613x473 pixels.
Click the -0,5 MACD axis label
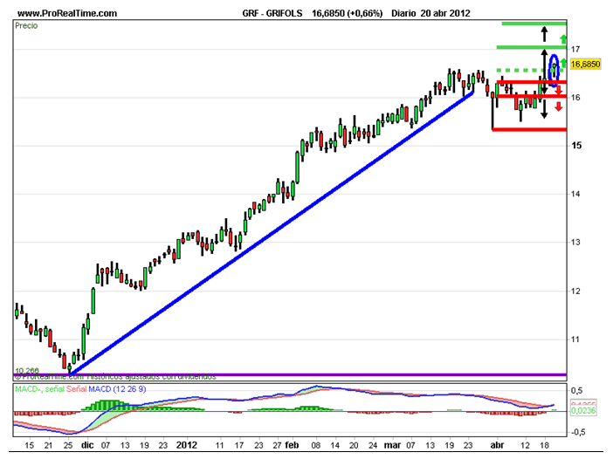578,432
